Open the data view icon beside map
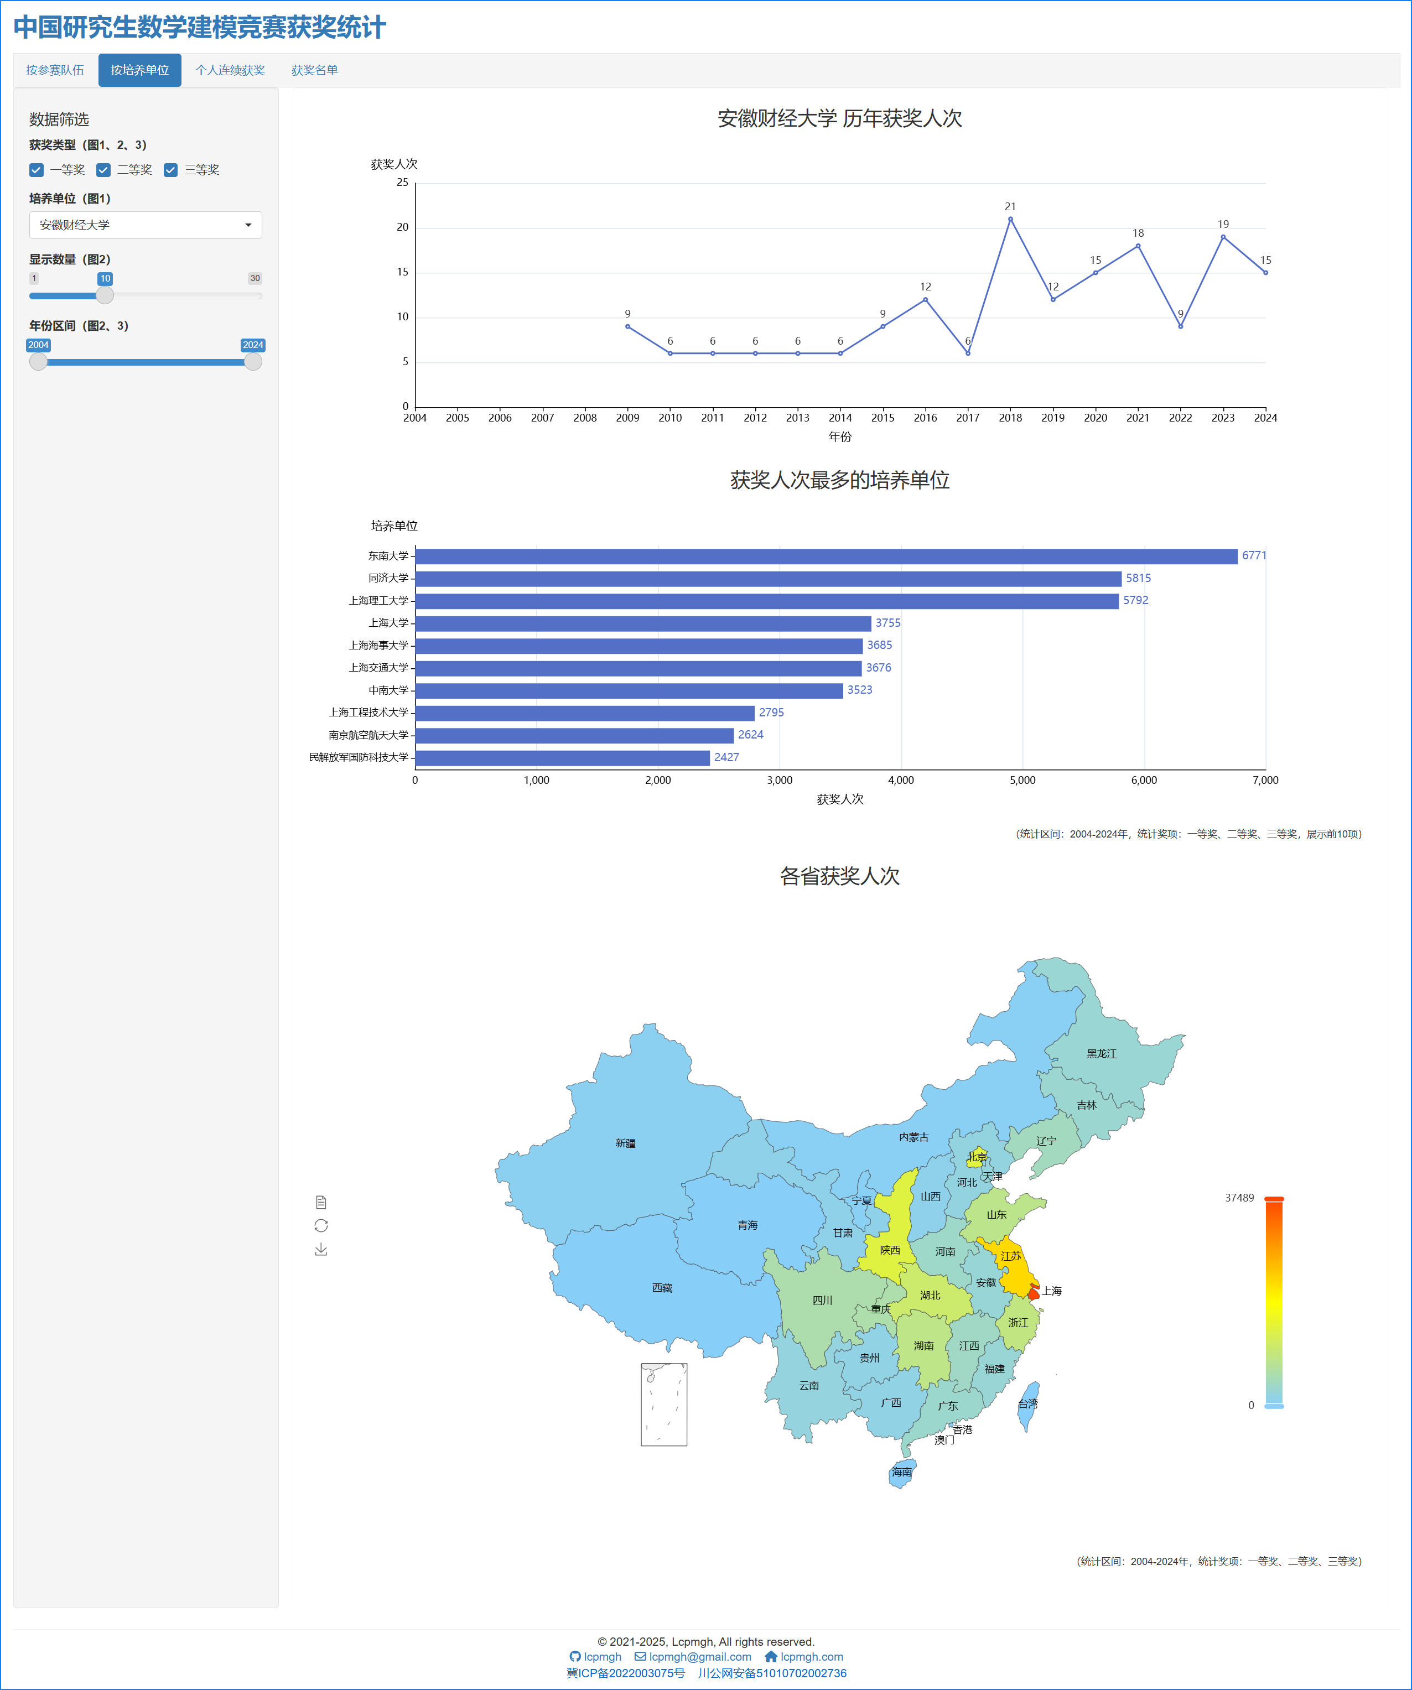The image size is (1412, 1690). pyautogui.click(x=321, y=1202)
